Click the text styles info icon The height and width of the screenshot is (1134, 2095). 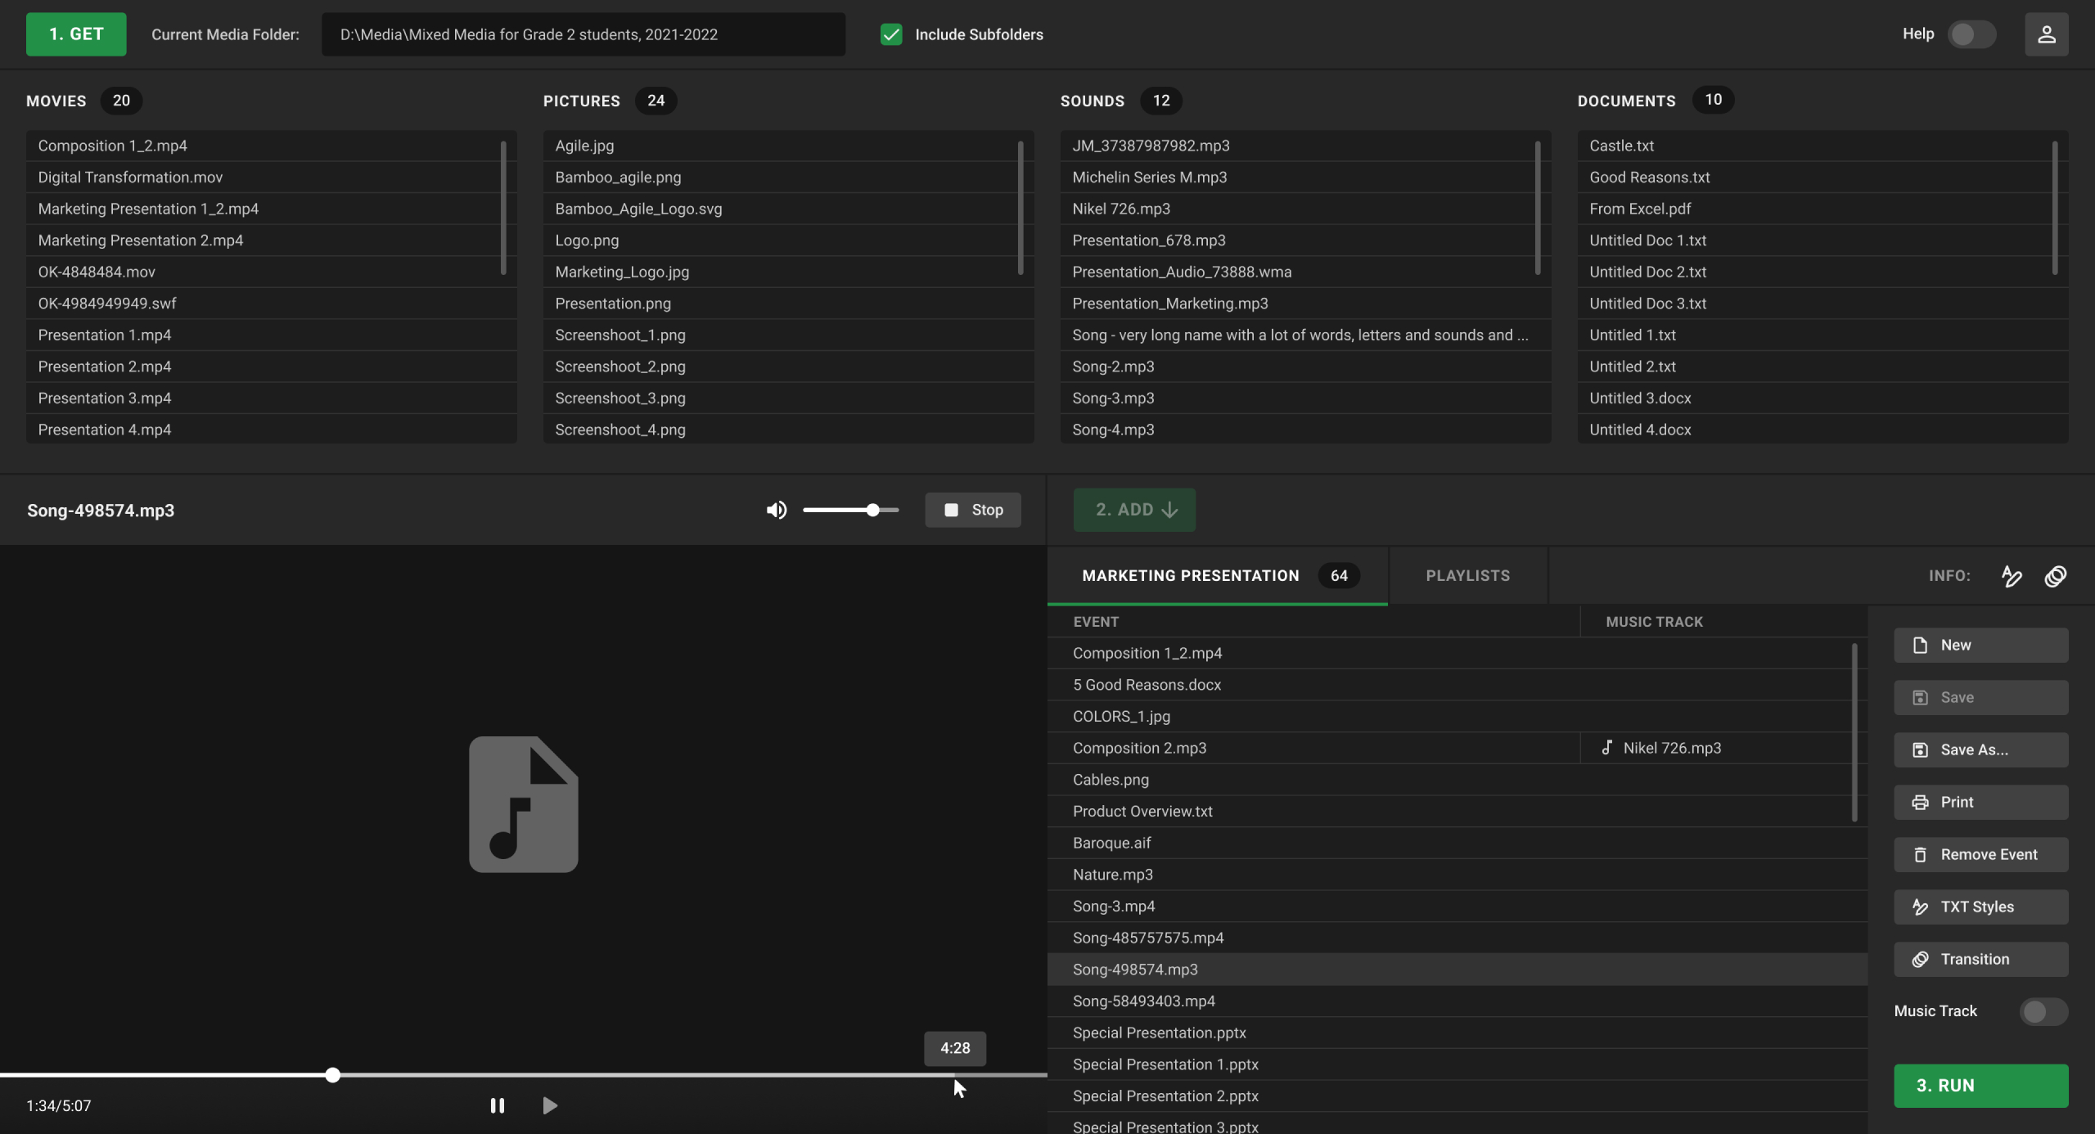point(2012,576)
